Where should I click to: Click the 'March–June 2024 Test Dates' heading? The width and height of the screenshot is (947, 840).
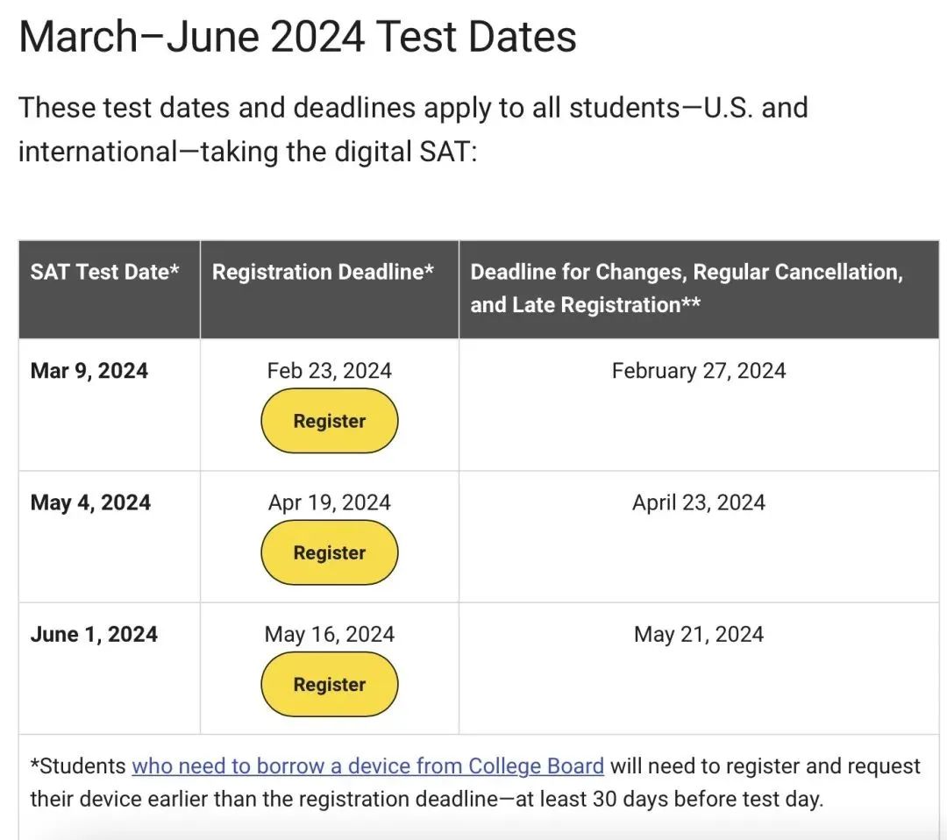pyautogui.click(x=297, y=38)
